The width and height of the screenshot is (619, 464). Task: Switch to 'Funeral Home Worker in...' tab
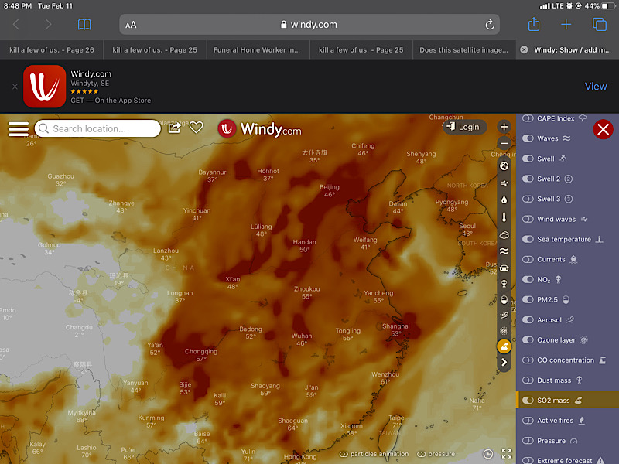click(257, 50)
